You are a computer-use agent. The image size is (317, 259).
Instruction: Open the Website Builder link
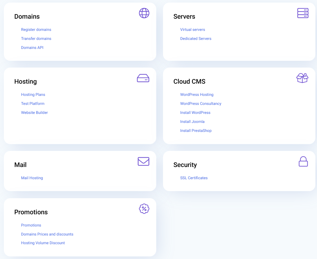point(34,113)
